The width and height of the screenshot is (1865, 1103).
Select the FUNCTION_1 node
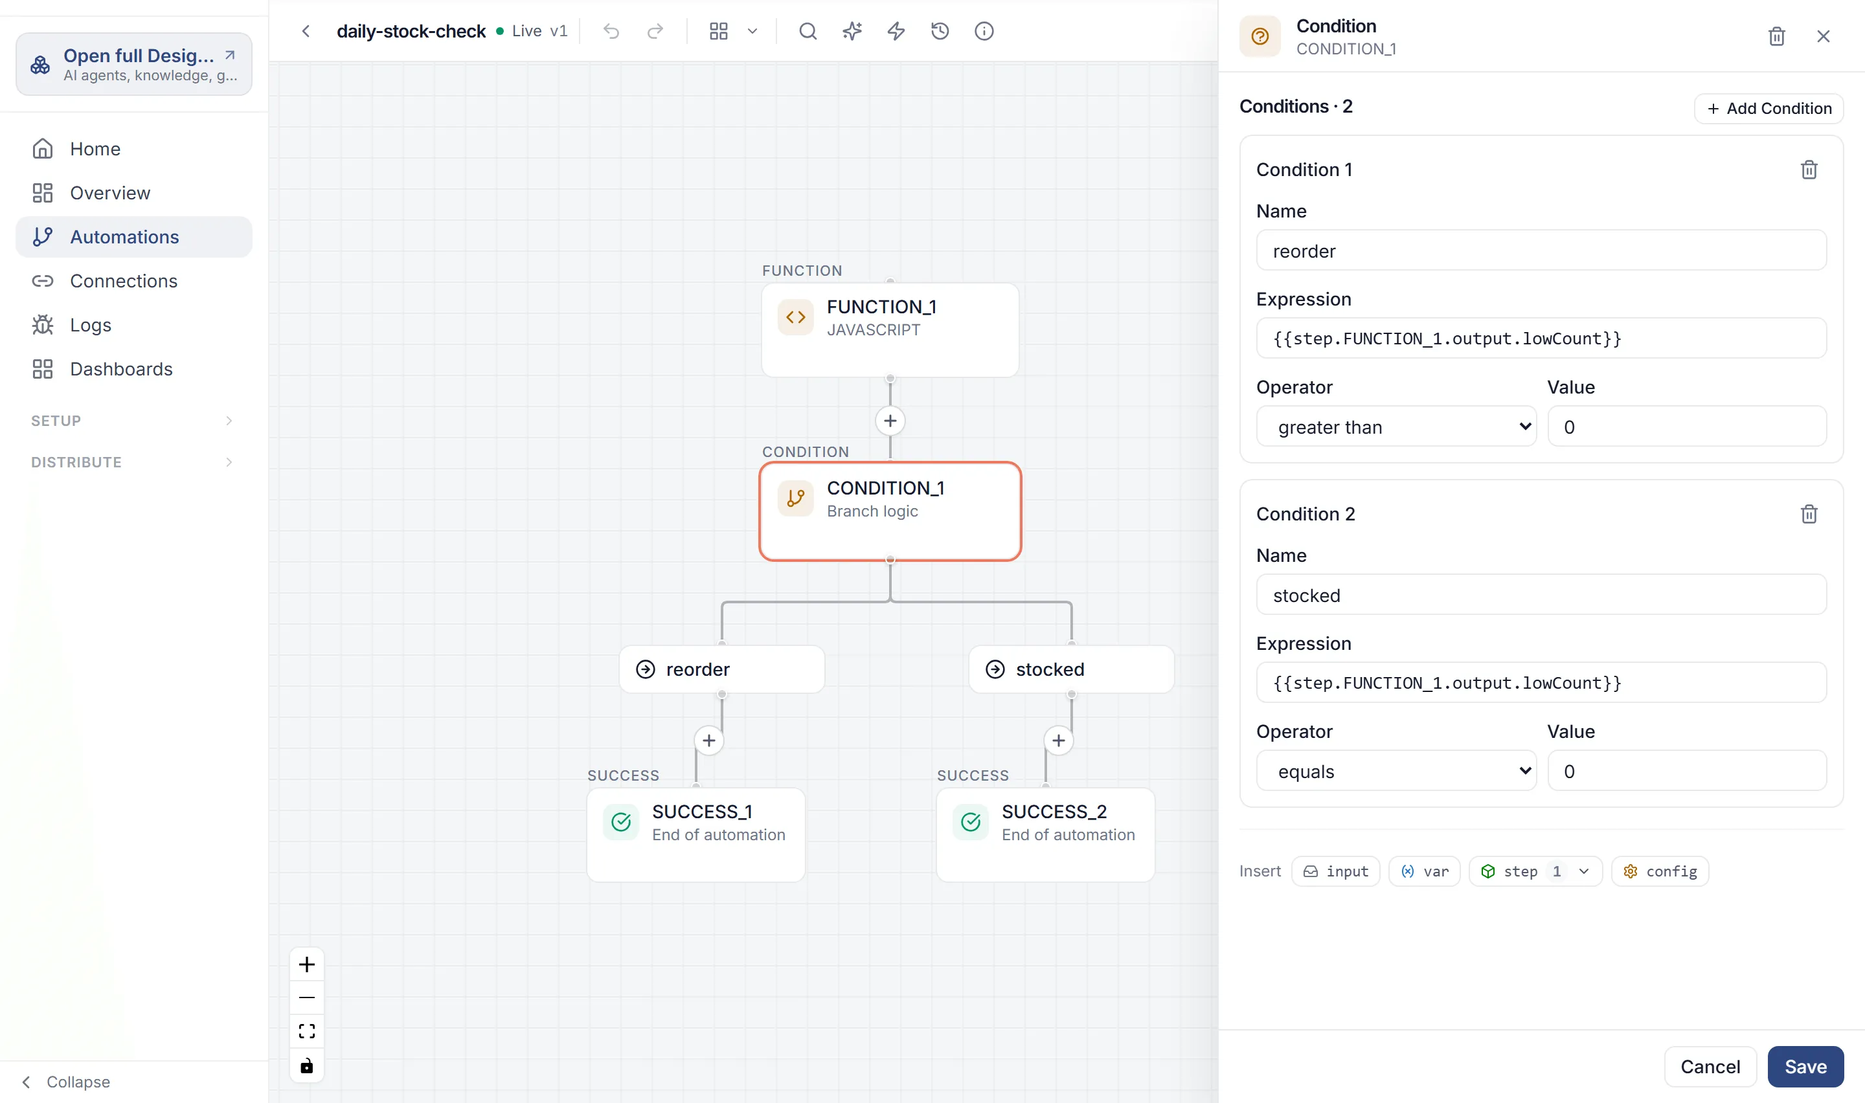click(890, 330)
